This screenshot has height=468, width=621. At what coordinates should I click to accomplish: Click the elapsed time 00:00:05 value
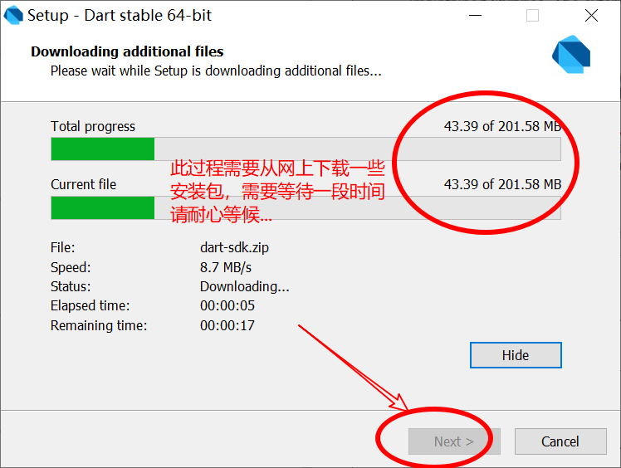pos(227,305)
